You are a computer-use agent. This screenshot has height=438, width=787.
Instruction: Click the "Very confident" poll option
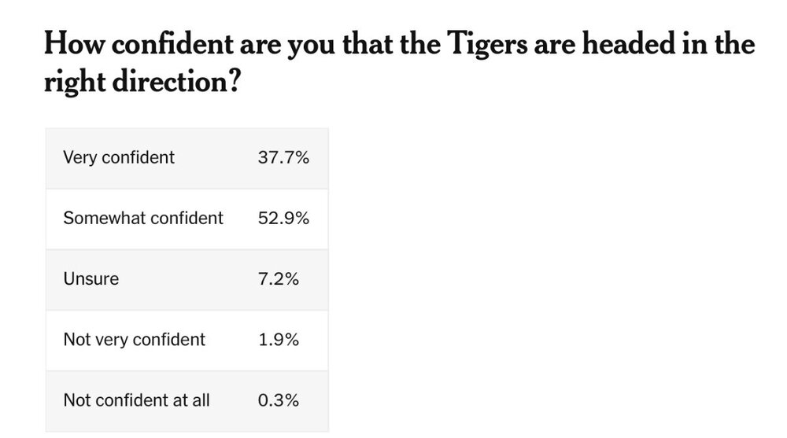(119, 157)
